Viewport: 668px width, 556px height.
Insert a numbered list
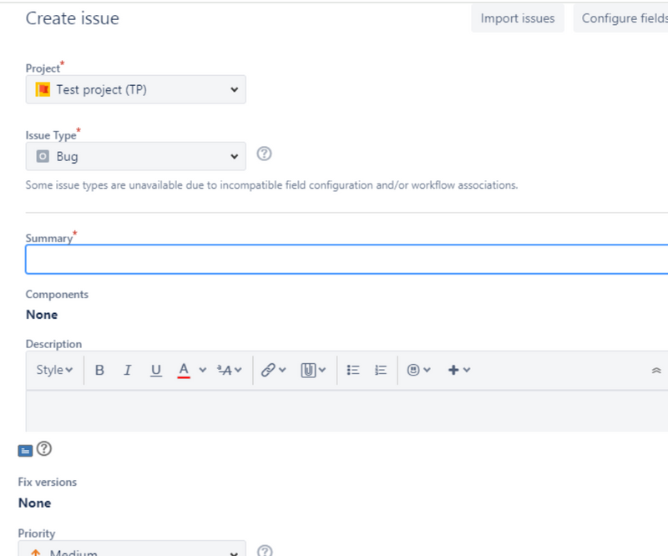tap(381, 370)
